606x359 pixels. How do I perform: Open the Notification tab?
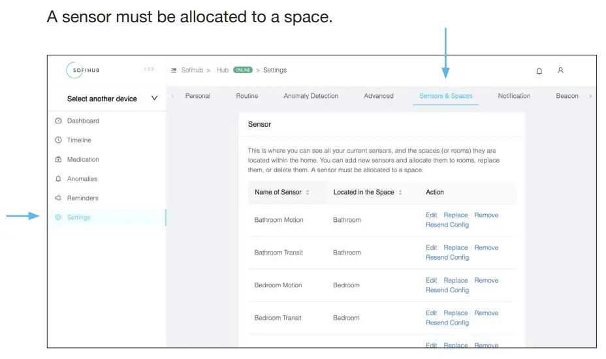point(514,96)
